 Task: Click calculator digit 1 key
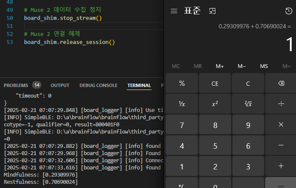pos(182,166)
